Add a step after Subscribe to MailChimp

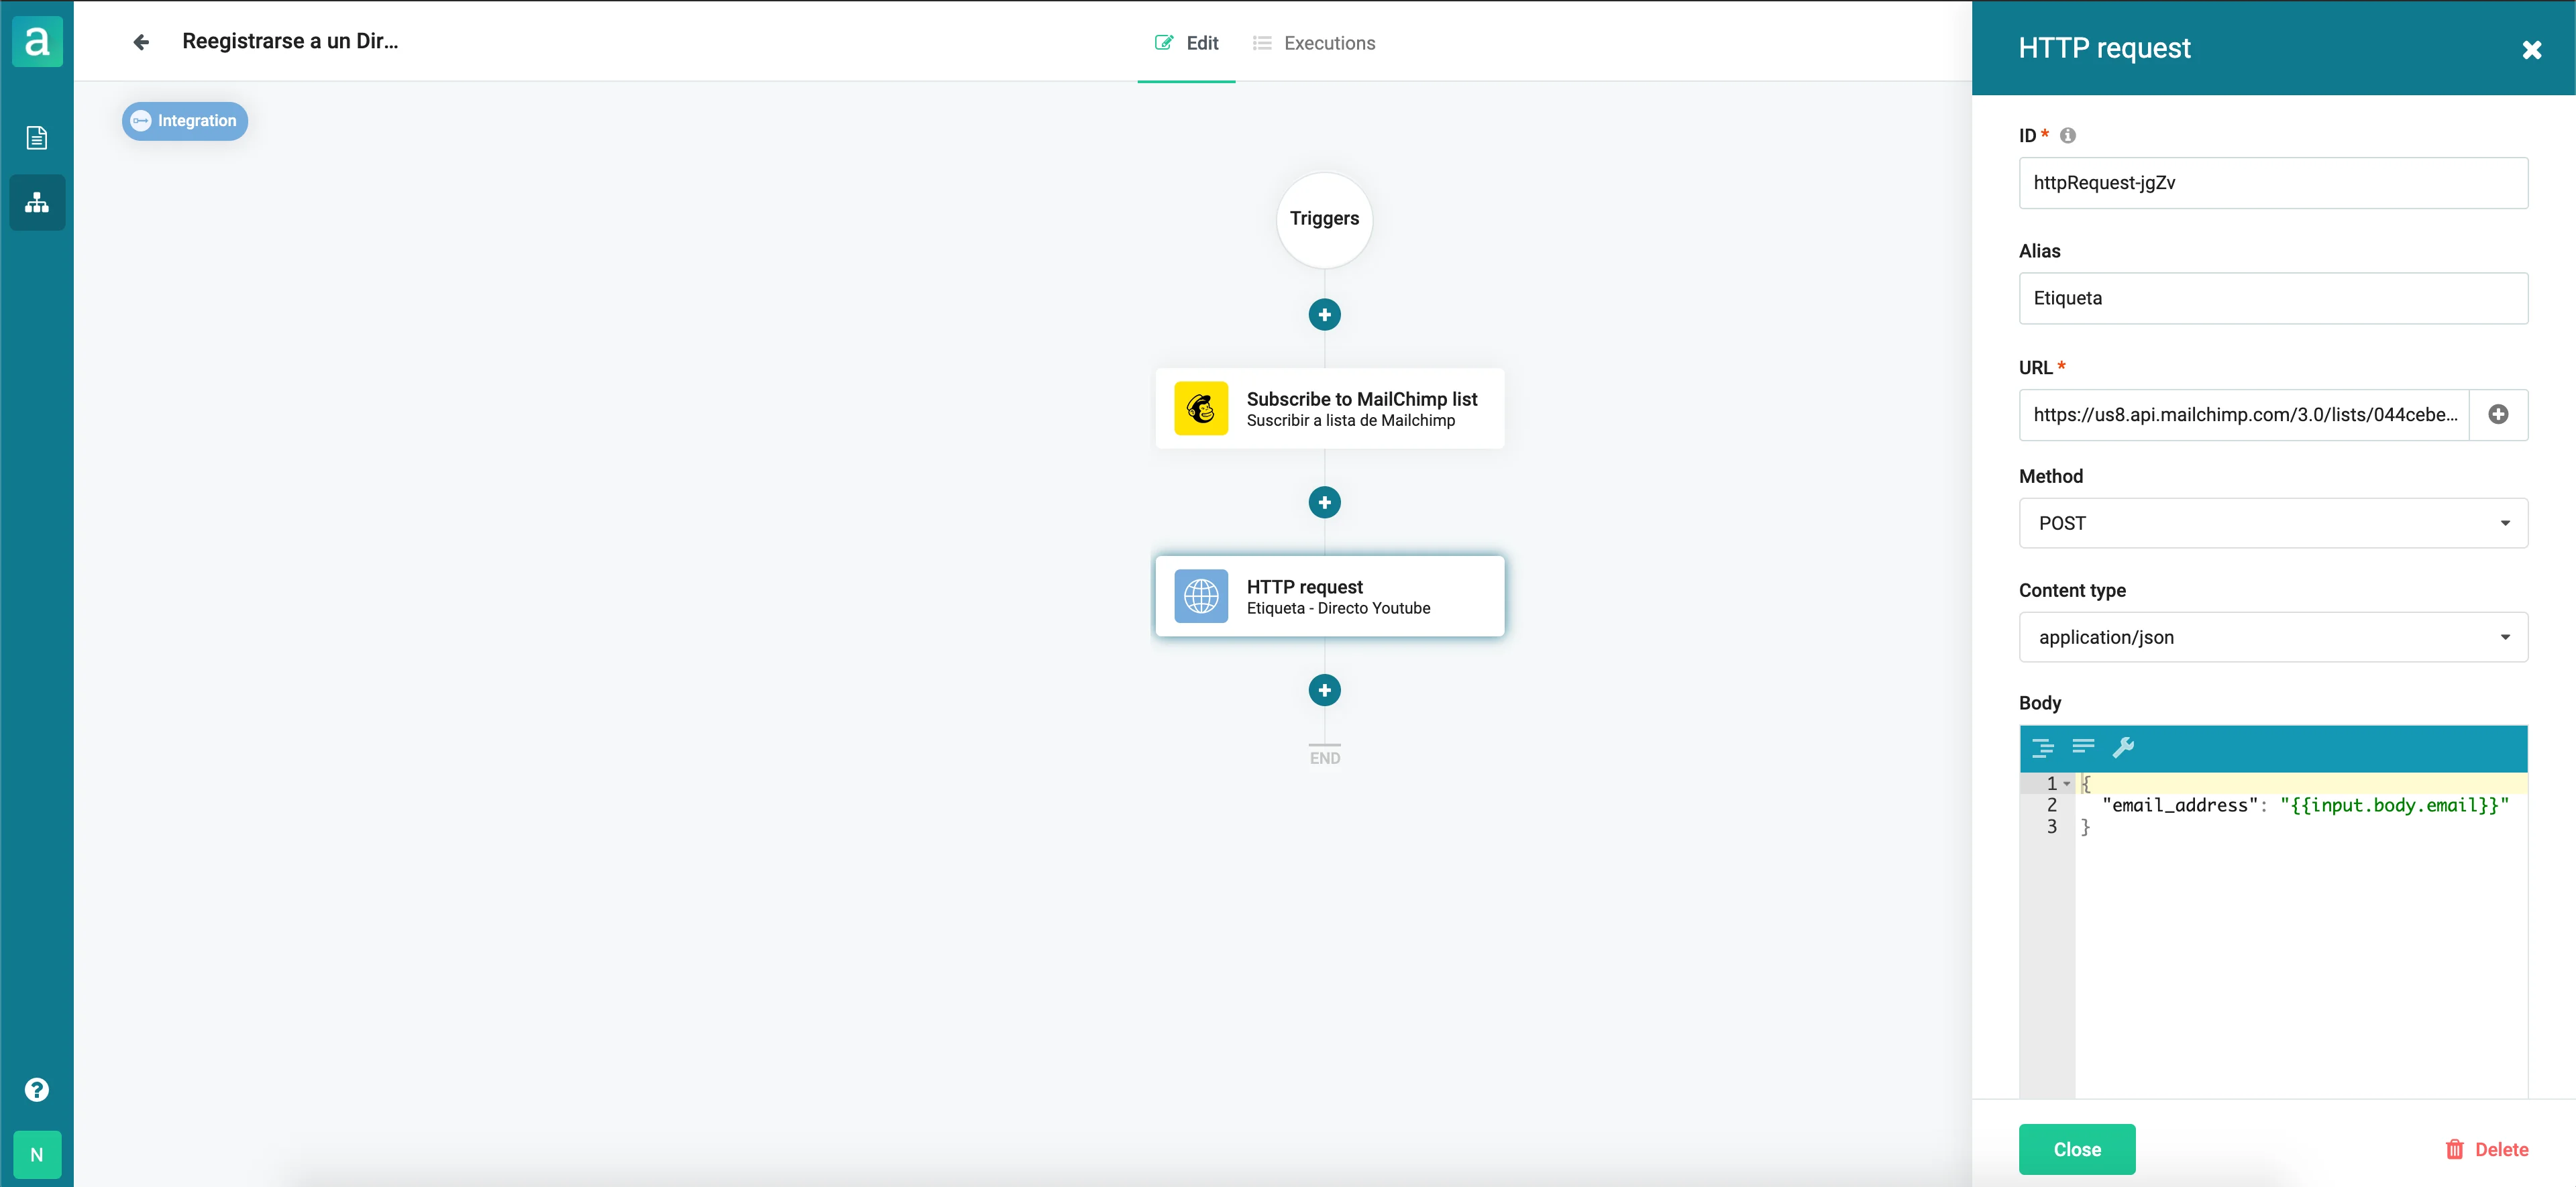pos(1324,502)
